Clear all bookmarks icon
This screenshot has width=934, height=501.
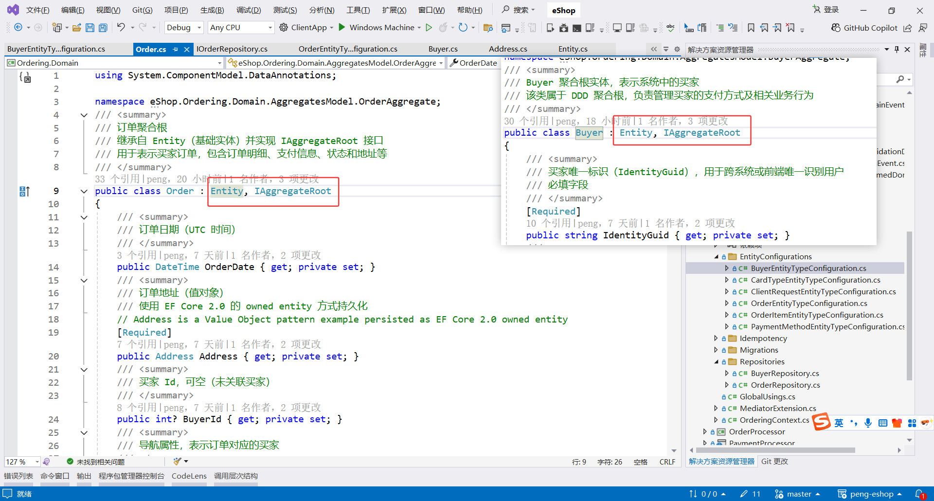click(x=791, y=28)
